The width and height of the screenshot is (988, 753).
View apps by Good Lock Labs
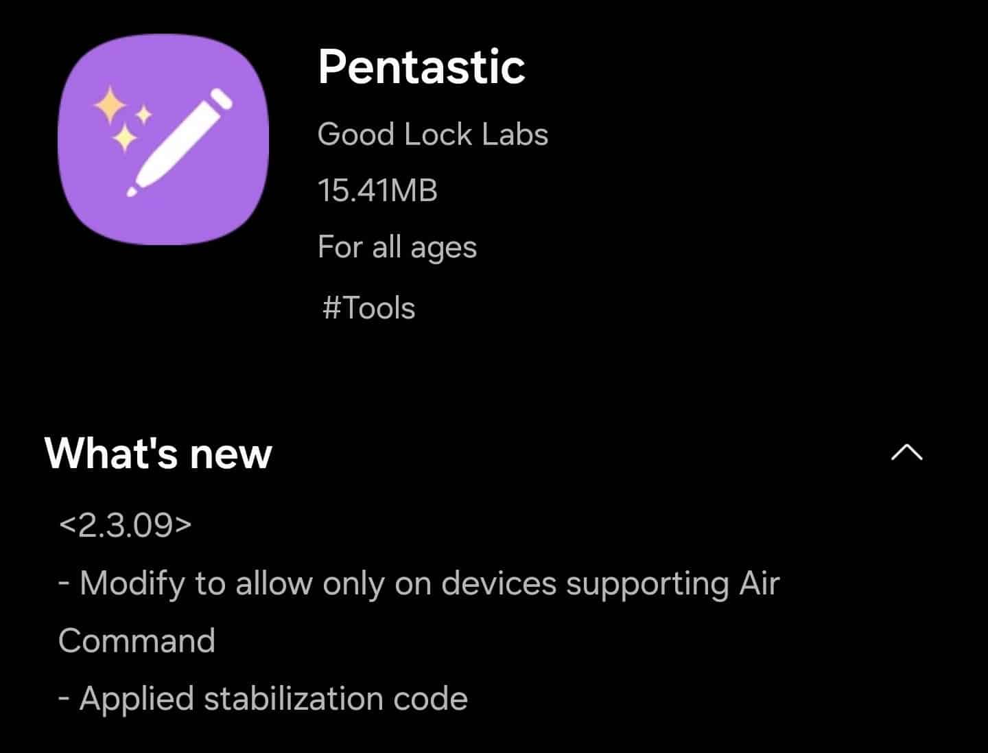(433, 135)
